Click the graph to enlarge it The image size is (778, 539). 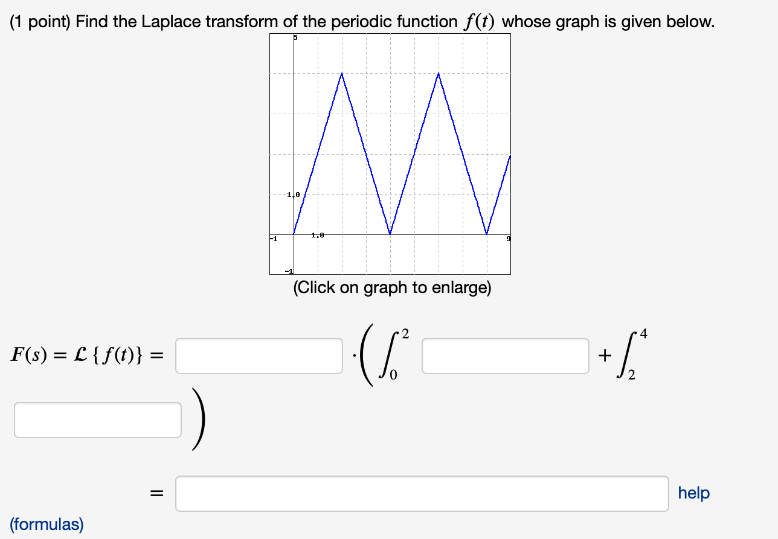tap(390, 154)
